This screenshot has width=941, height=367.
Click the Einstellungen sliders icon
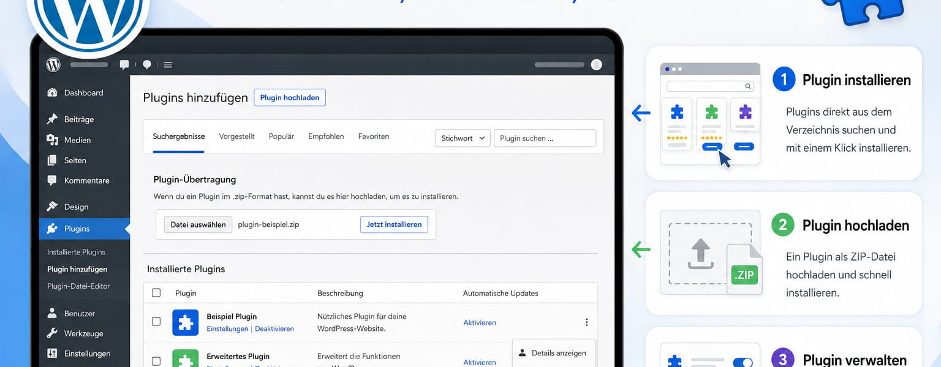tap(53, 354)
